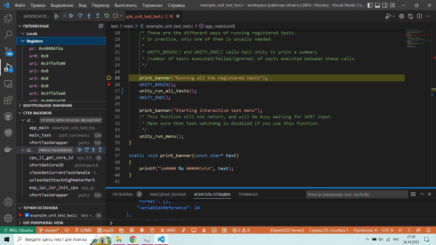Image resolution: width=436 pixels, height=245 pixels.
Task: Stop debugging with the red square
Action: point(115,16)
